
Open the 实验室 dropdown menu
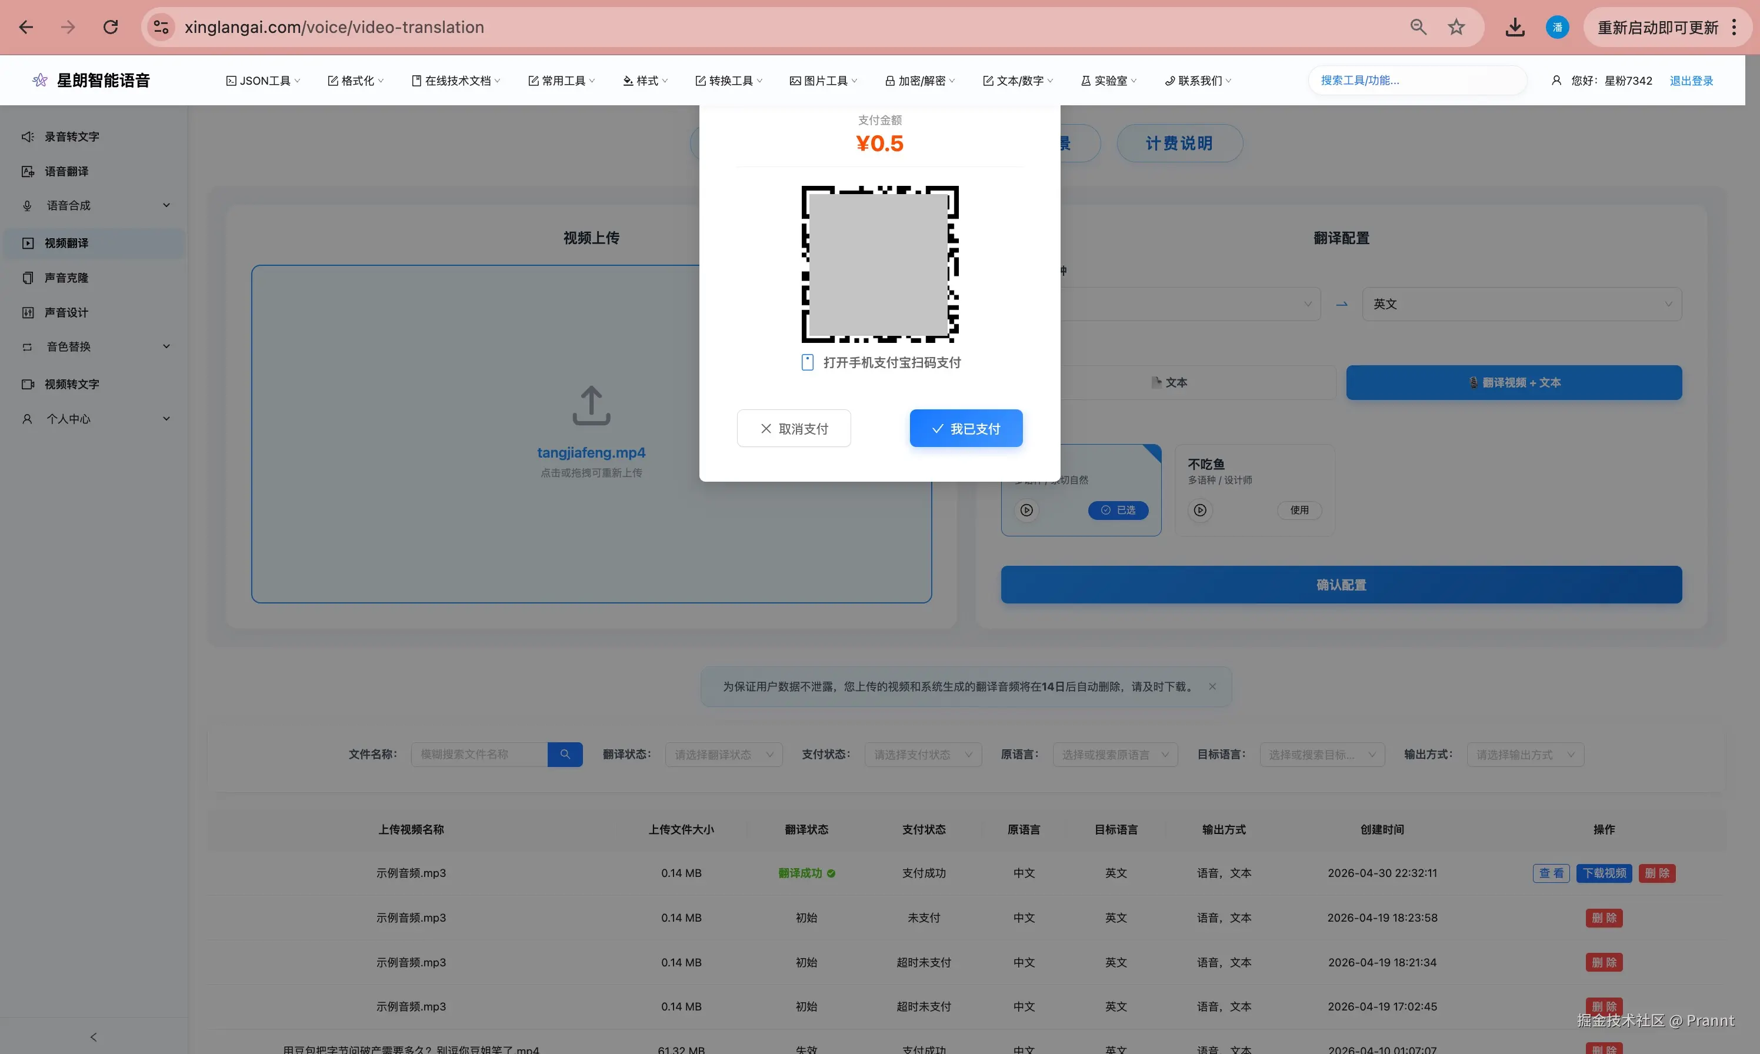[1108, 80]
